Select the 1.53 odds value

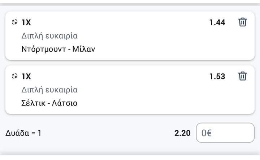click(x=217, y=77)
